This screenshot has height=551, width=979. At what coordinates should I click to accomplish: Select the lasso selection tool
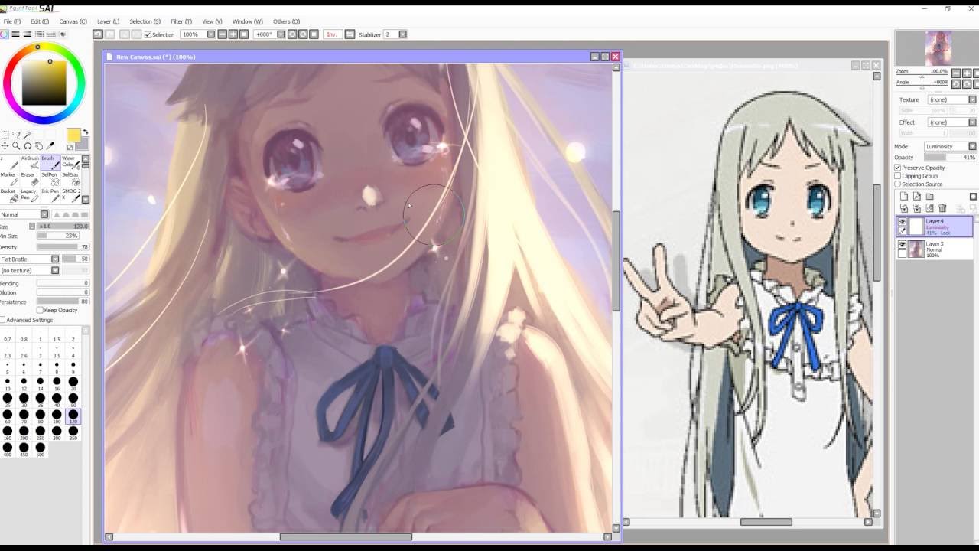click(x=16, y=135)
